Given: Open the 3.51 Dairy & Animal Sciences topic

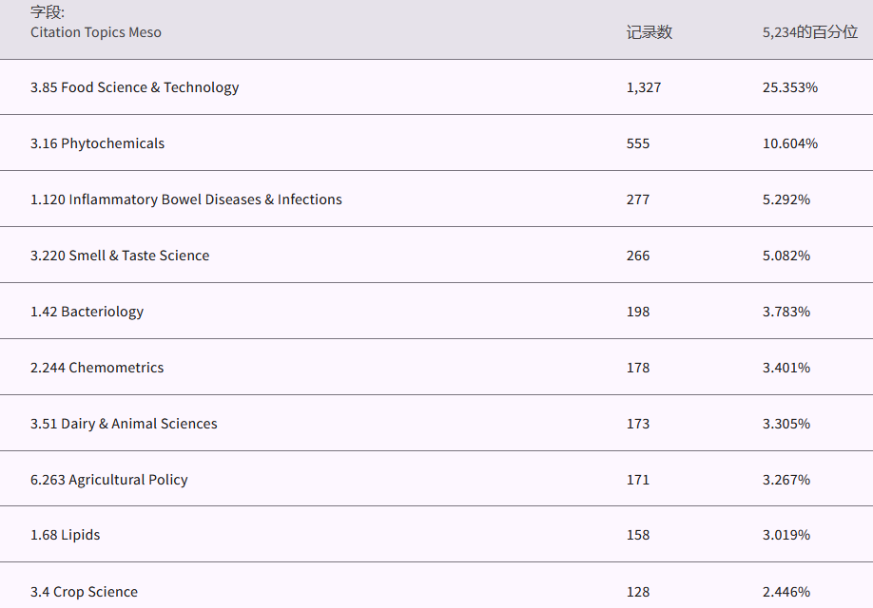Looking at the screenshot, I should (124, 424).
